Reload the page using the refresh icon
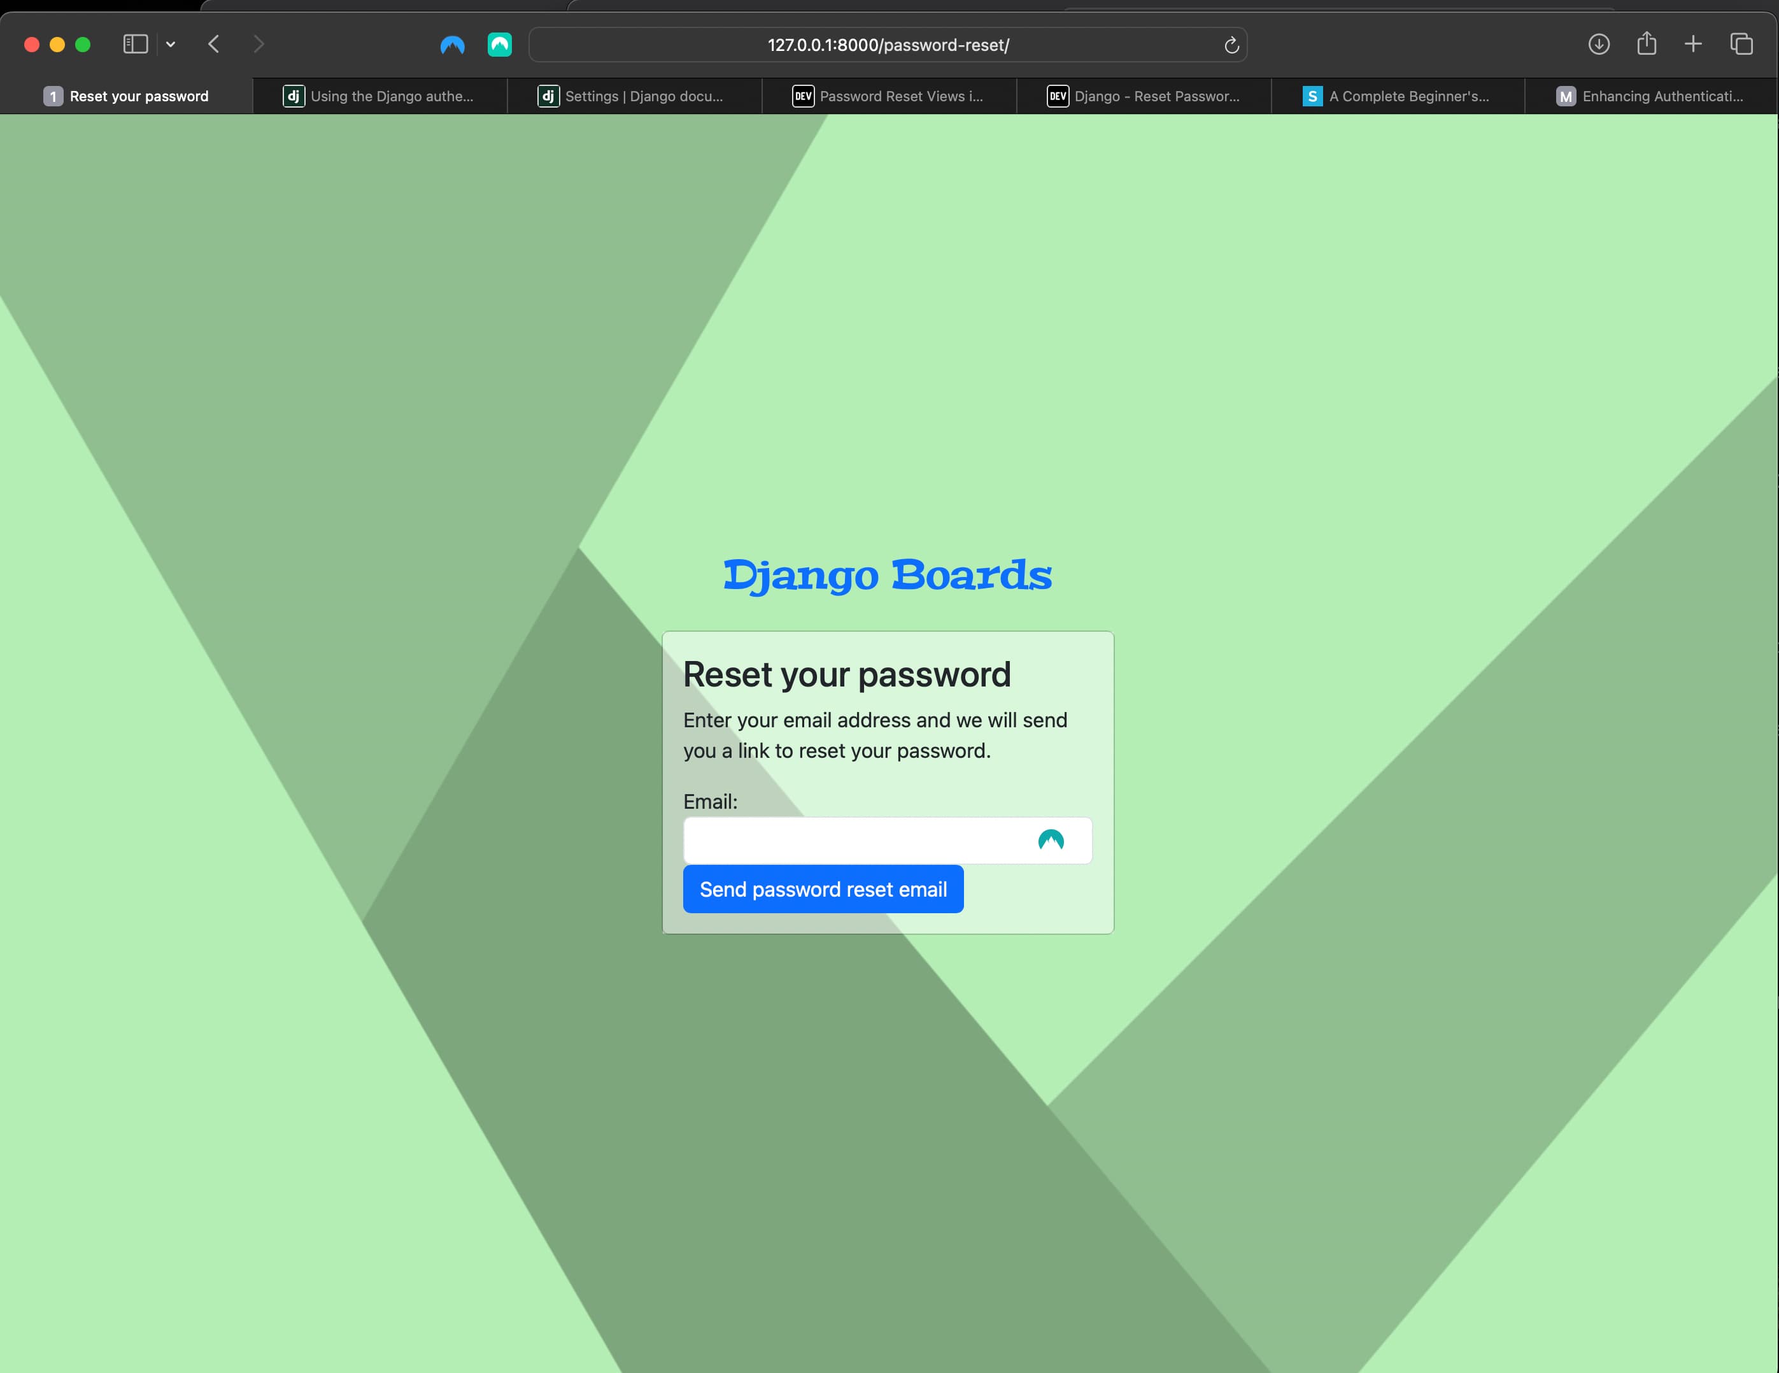1779x1373 pixels. pyautogui.click(x=1231, y=45)
